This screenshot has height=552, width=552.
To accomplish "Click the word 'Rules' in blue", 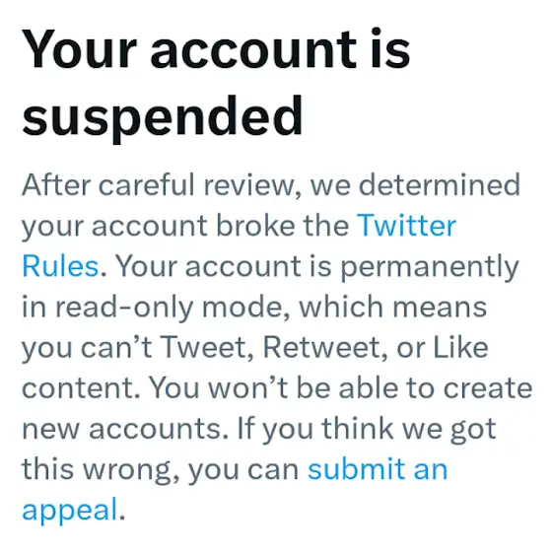I will point(60,266).
